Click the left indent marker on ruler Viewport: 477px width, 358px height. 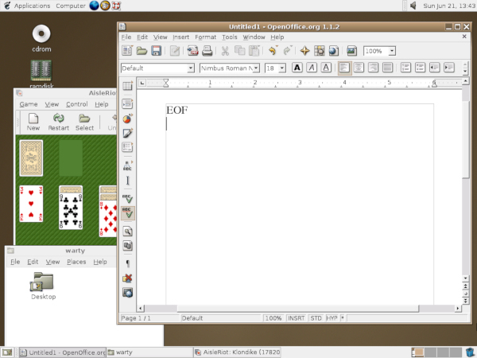coord(165,83)
